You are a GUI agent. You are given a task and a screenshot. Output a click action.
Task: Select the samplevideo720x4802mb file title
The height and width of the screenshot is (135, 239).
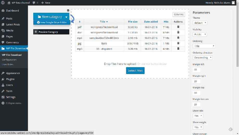pos(104,38)
